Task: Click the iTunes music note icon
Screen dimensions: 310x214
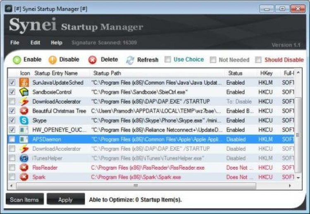Action: point(24,158)
